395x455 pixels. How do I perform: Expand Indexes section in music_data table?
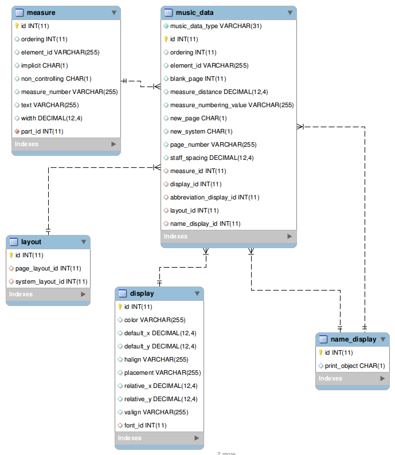290,236
